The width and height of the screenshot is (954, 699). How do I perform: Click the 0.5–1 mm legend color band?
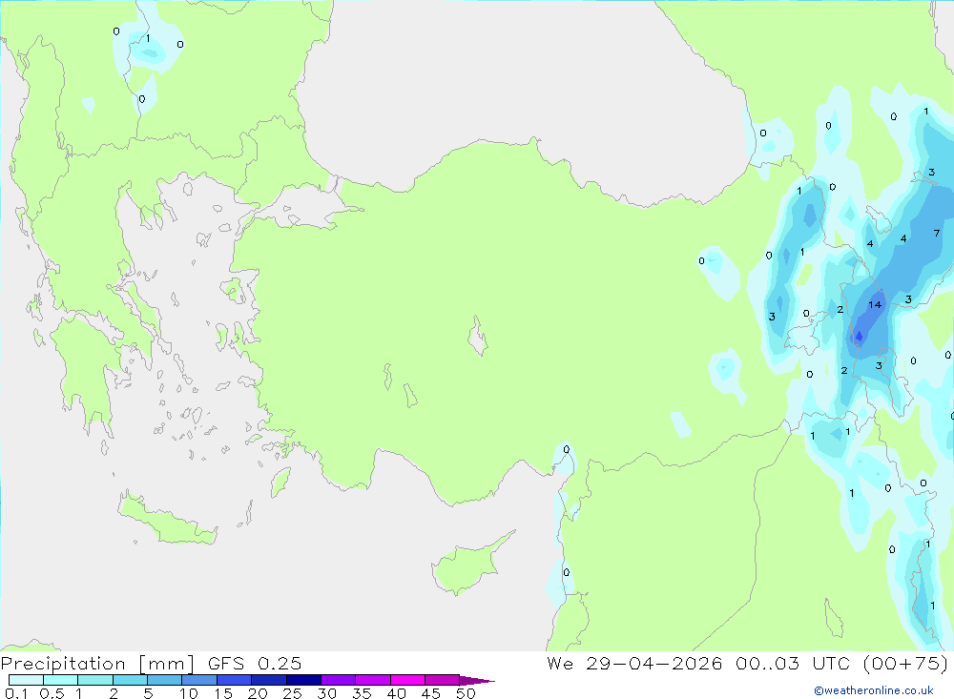[61, 680]
